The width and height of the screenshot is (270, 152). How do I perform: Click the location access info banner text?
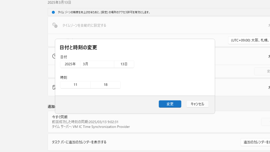tap(104, 12)
